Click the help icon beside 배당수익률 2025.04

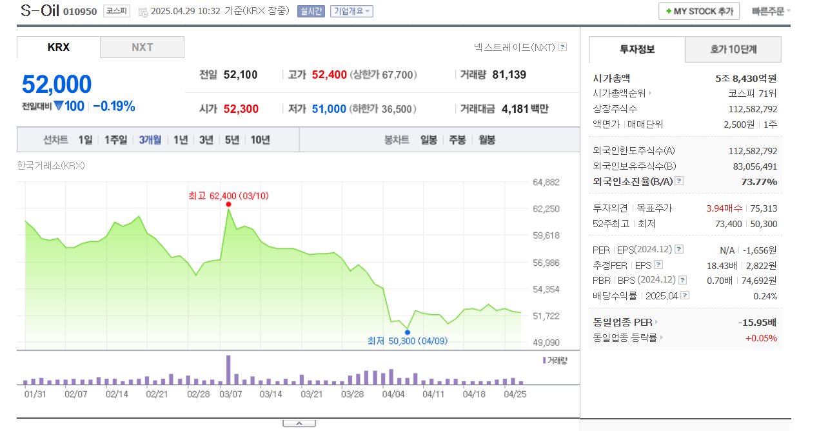pyautogui.click(x=685, y=296)
